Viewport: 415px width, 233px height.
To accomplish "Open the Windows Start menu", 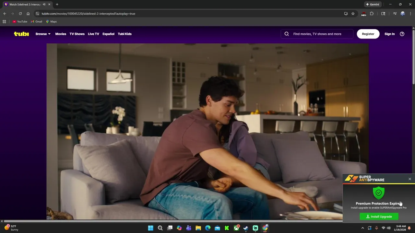I will point(150,228).
